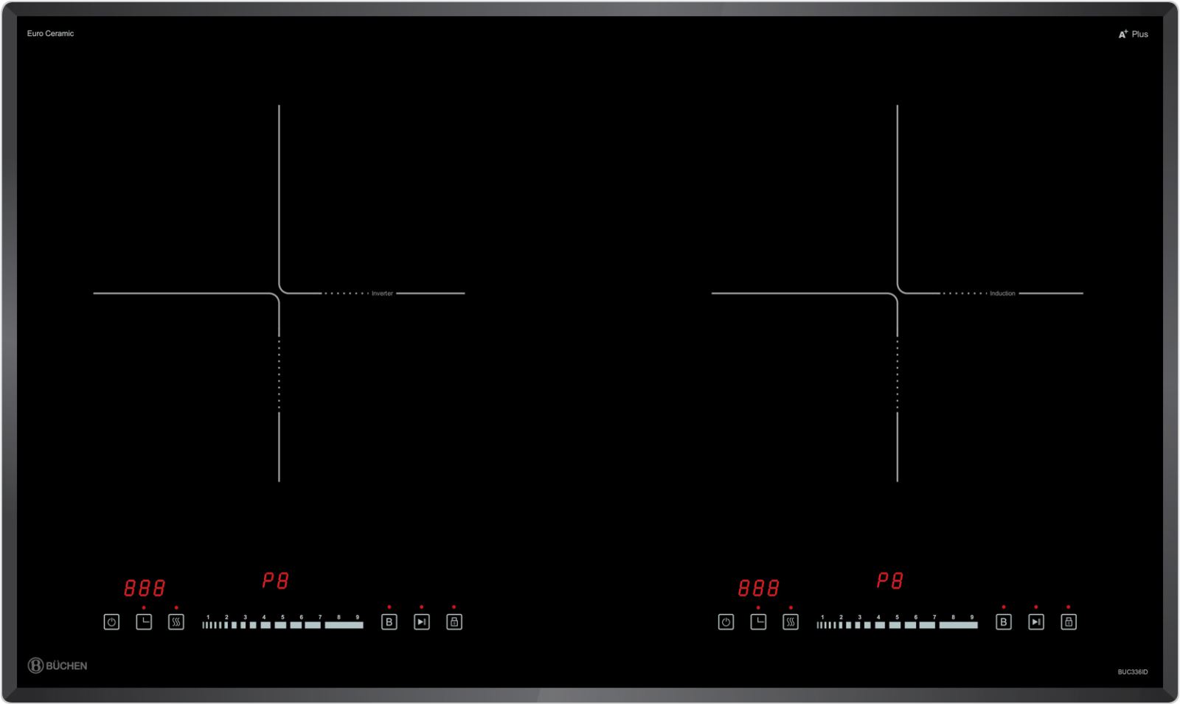Click the Büchen brand logo
The image size is (1180, 704).
coord(58,666)
